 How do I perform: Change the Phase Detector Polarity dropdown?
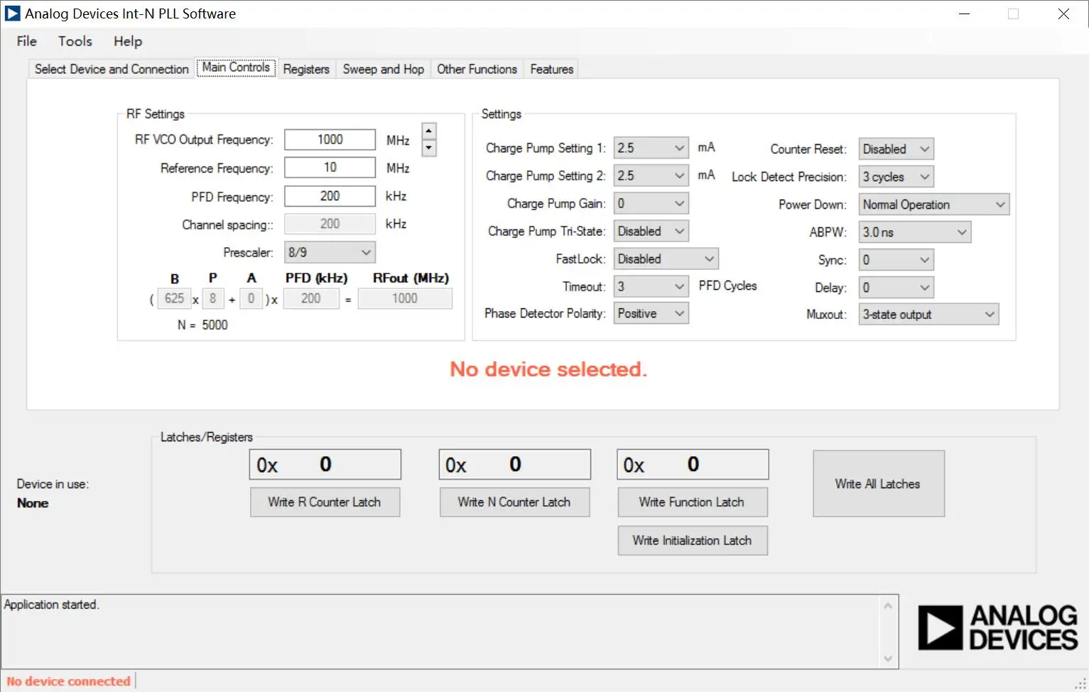coord(651,314)
